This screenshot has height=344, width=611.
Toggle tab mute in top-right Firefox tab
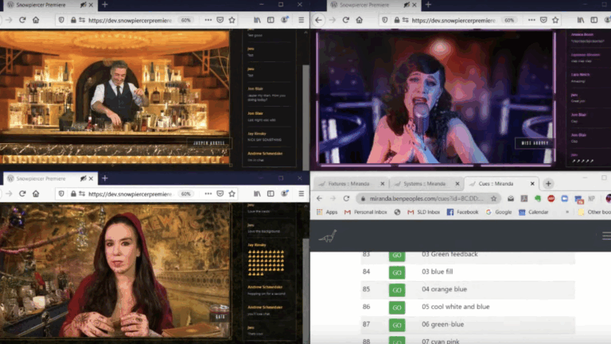click(x=407, y=5)
